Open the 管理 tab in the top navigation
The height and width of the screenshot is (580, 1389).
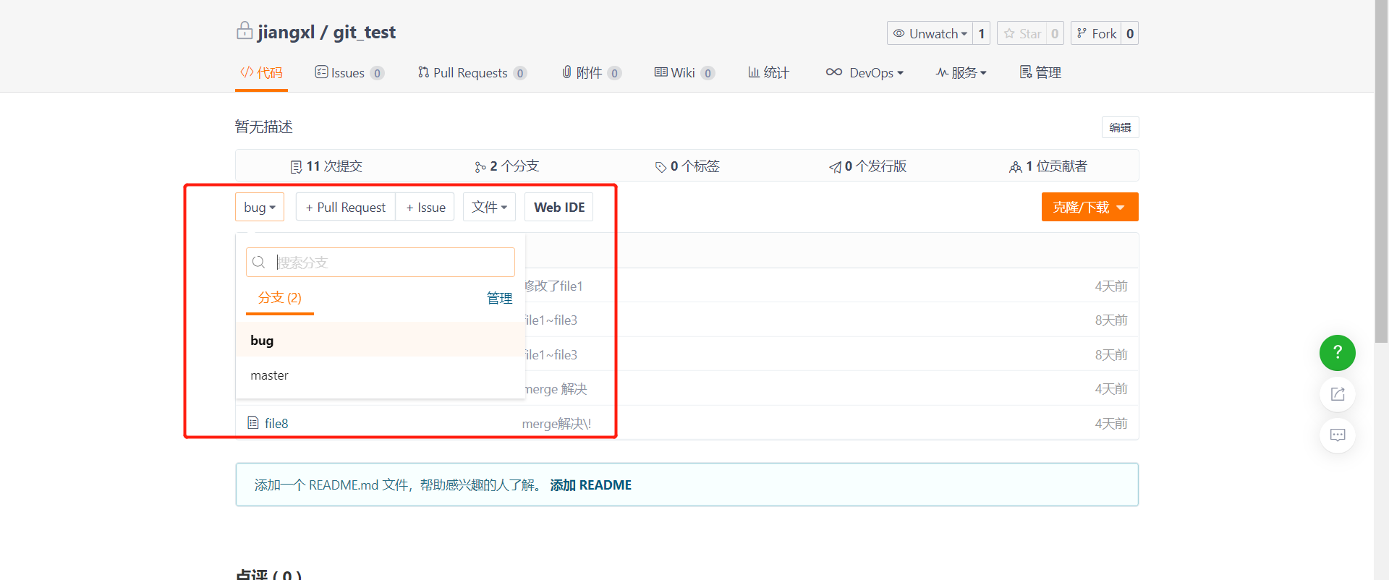[1040, 72]
